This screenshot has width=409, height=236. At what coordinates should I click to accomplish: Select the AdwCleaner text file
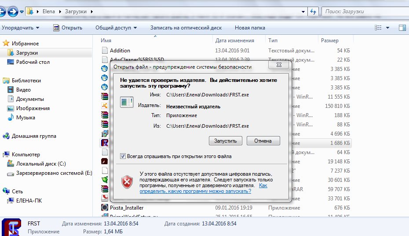pos(137,60)
